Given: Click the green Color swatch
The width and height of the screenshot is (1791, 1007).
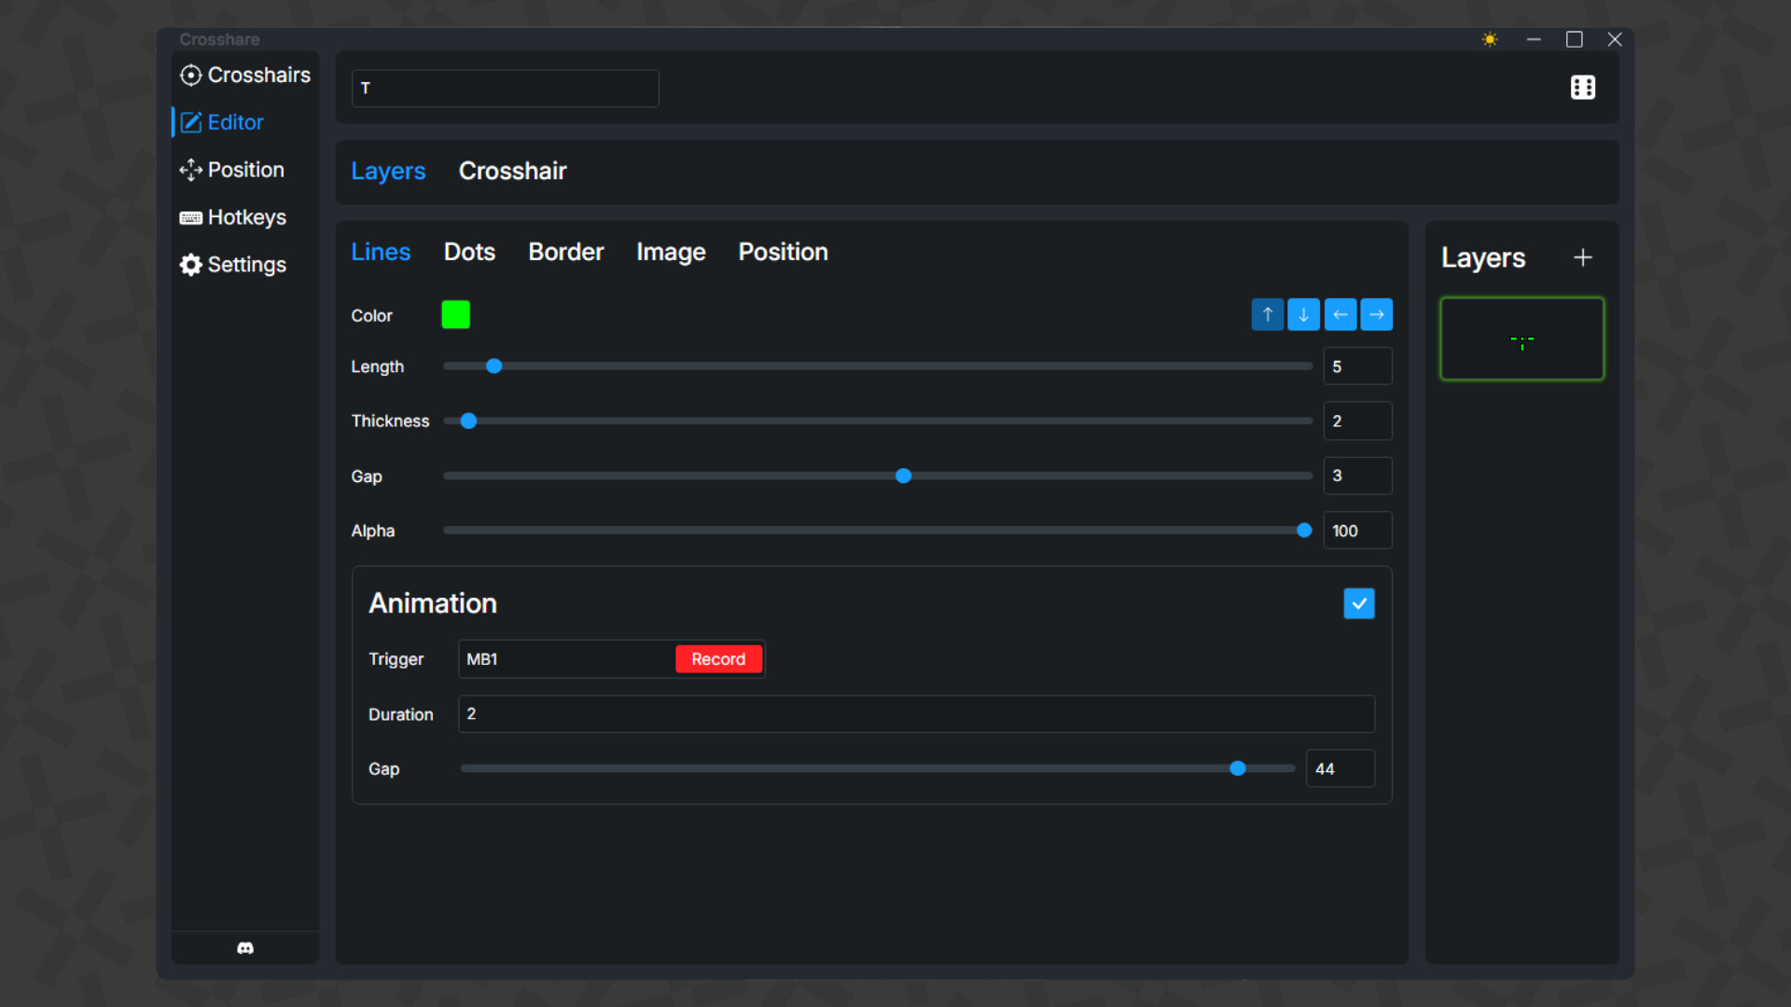Looking at the screenshot, I should point(456,314).
